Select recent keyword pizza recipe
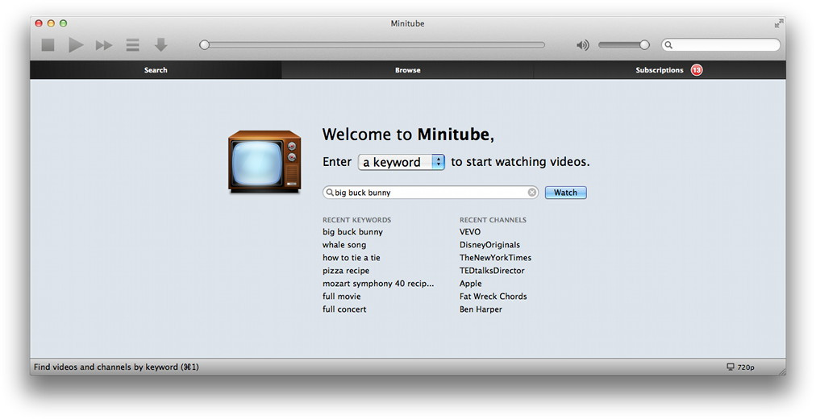This screenshot has height=419, width=816. pyautogui.click(x=346, y=270)
